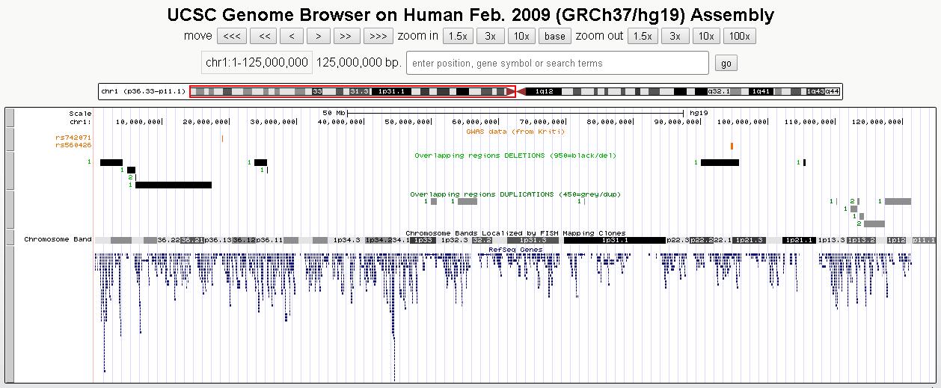Image resolution: width=941 pixels, height=388 pixels.
Task: Zoom out 10x
Action: (x=705, y=36)
